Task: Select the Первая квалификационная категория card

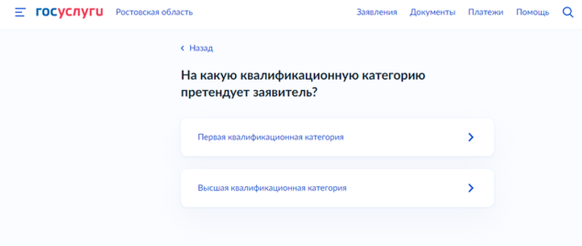Action: (336, 137)
